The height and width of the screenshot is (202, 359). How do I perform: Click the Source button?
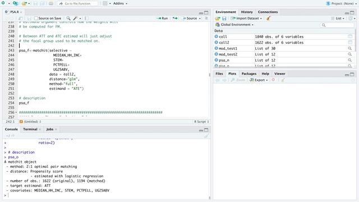(190, 18)
